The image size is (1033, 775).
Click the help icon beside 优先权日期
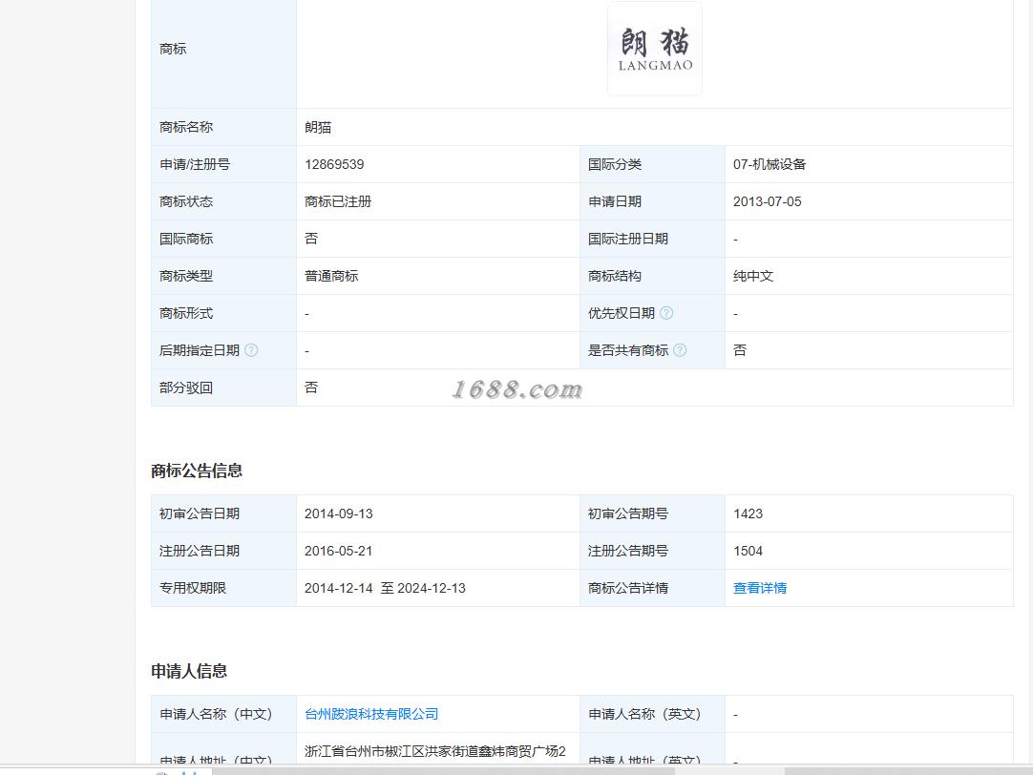pos(666,313)
